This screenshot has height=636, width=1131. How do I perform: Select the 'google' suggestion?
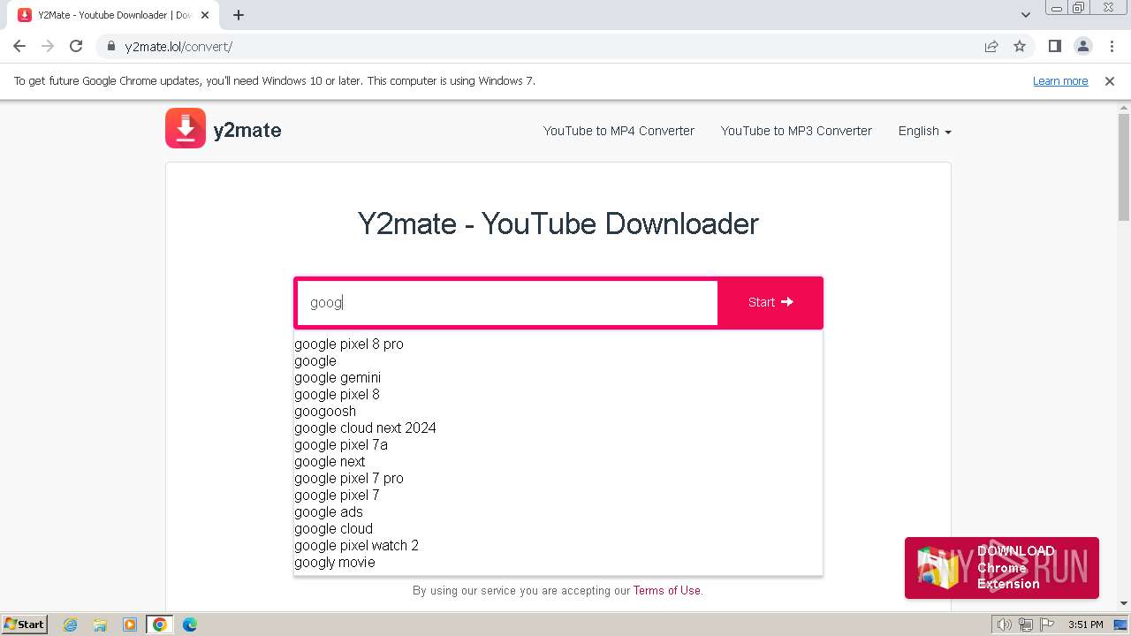coord(315,360)
